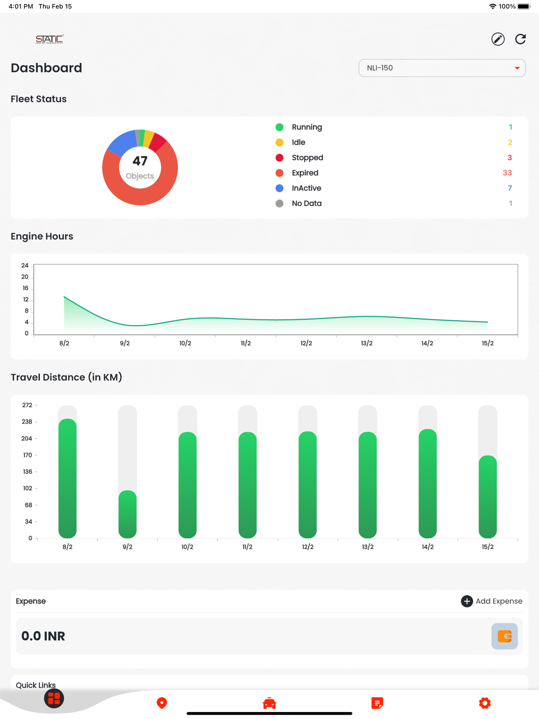Select the Running status row
The width and height of the screenshot is (539, 719).
point(393,127)
